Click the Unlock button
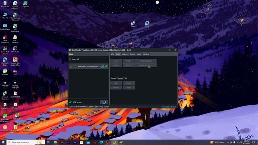The width and height of the screenshot is (258, 145). (116, 65)
